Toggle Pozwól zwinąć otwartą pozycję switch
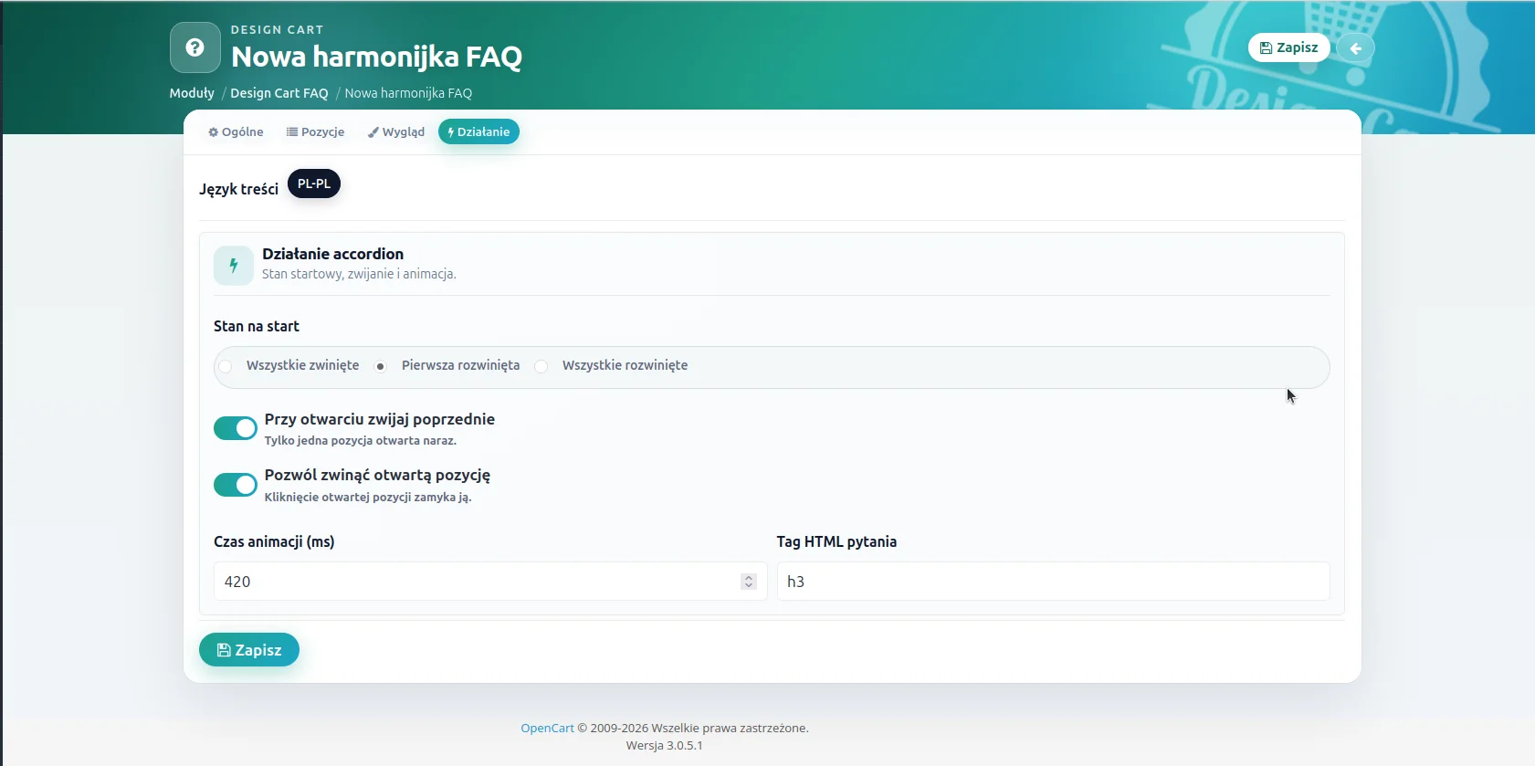Screen dimensions: 1535x766 point(236,485)
